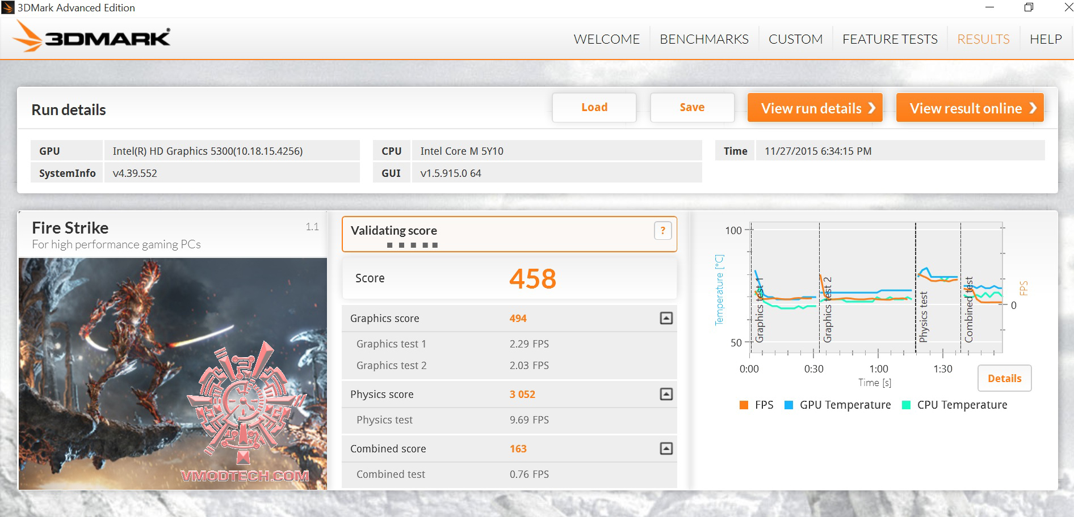This screenshot has width=1074, height=517.
Task: Click the FPS orange legend swatch
Action: pyautogui.click(x=744, y=405)
